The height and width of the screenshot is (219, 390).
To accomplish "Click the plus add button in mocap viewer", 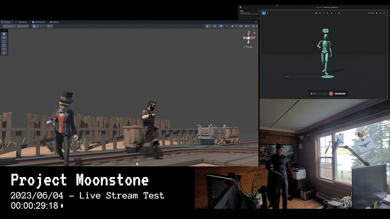I will click(x=268, y=13).
